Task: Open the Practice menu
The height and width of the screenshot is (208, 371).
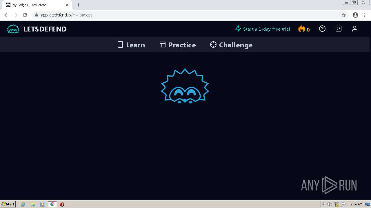Action: pyautogui.click(x=178, y=45)
